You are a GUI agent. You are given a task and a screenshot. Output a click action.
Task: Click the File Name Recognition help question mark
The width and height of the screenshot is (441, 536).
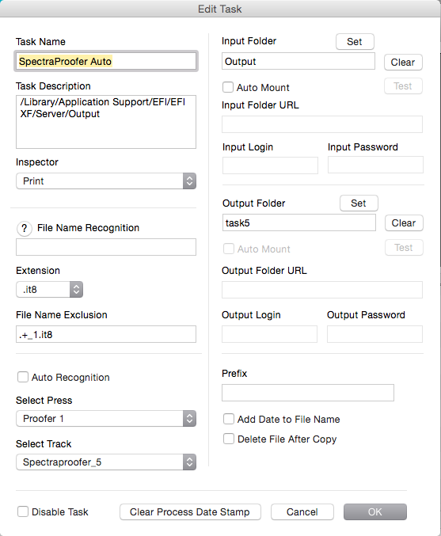[25, 228]
